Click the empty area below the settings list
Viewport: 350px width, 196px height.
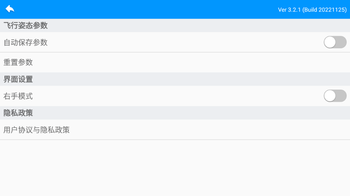[x=175, y=168]
